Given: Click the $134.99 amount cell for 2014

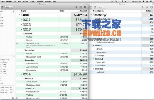Looking at the screenshot, I should pyautogui.click(x=79, y=74).
